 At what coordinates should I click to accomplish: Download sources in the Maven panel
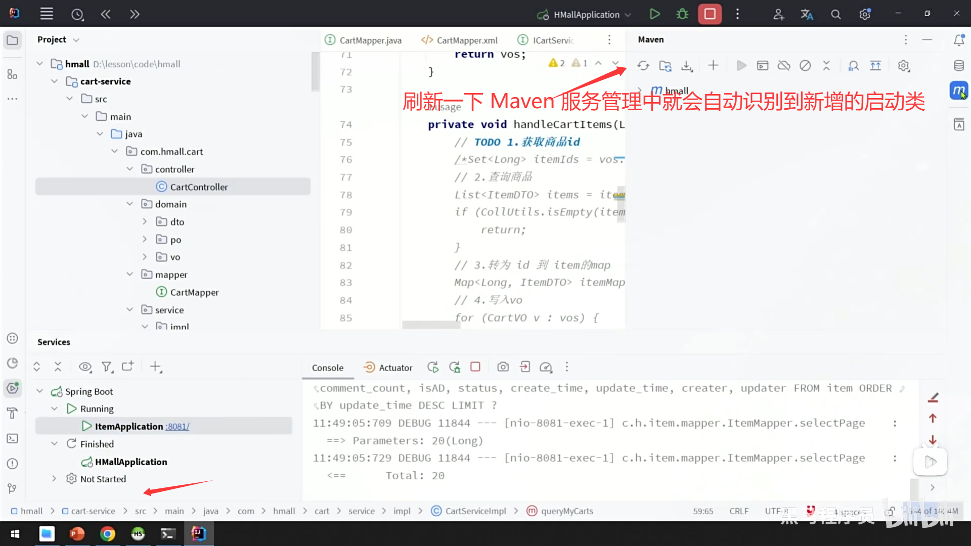pos(687,65)
